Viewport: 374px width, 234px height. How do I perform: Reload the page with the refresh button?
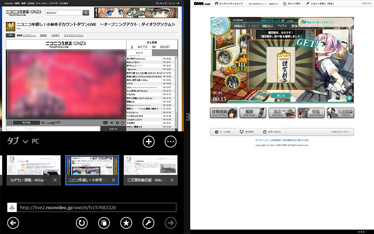coord(82,223)
